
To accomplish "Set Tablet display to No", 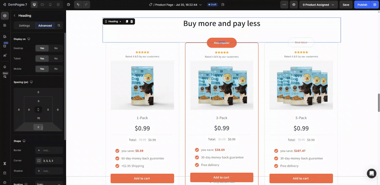I will click(56, 59).
